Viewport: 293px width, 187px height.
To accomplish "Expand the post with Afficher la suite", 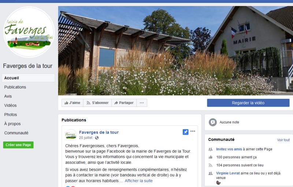I will click(139, 181).
